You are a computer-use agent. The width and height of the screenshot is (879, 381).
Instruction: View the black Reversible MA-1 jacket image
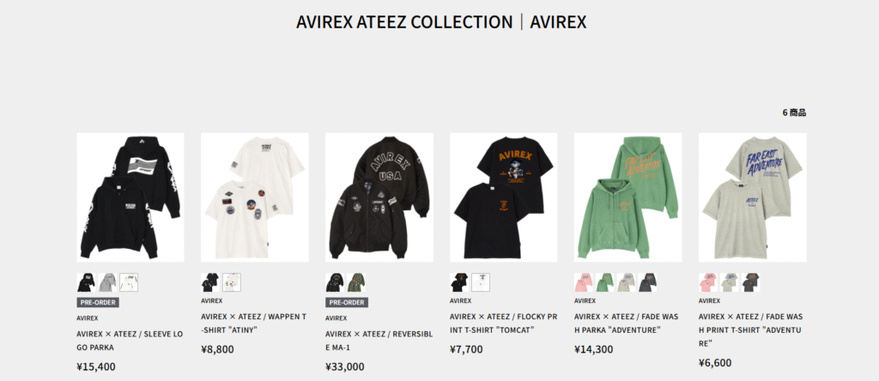(x=379, y=197)
